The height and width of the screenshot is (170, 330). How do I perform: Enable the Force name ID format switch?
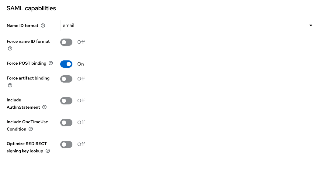click(66, 42)
